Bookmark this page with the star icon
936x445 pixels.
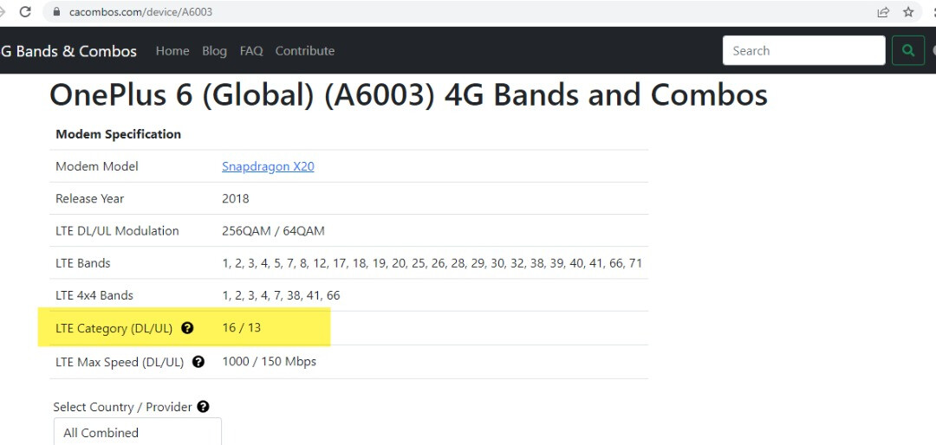[908, 12]
